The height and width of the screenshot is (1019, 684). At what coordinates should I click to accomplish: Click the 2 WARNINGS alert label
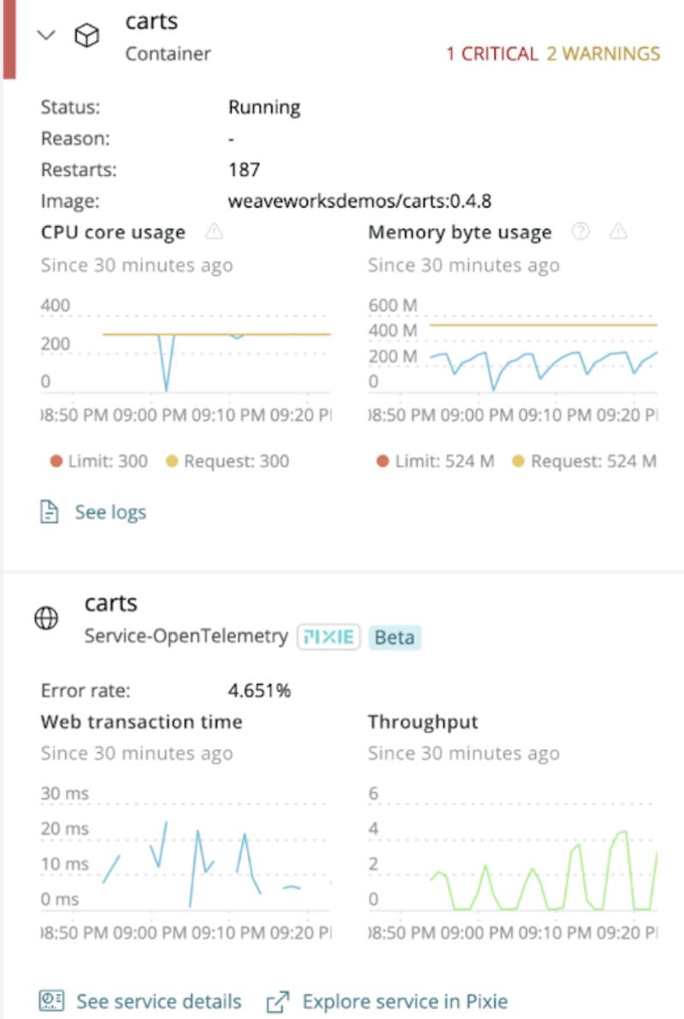[604, 54]
